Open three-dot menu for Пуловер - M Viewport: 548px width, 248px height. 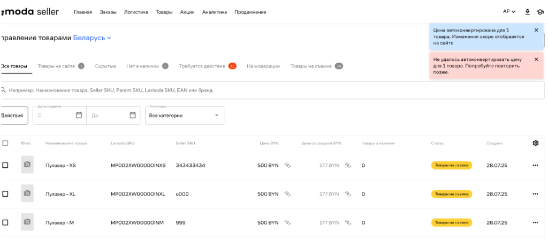535,222
